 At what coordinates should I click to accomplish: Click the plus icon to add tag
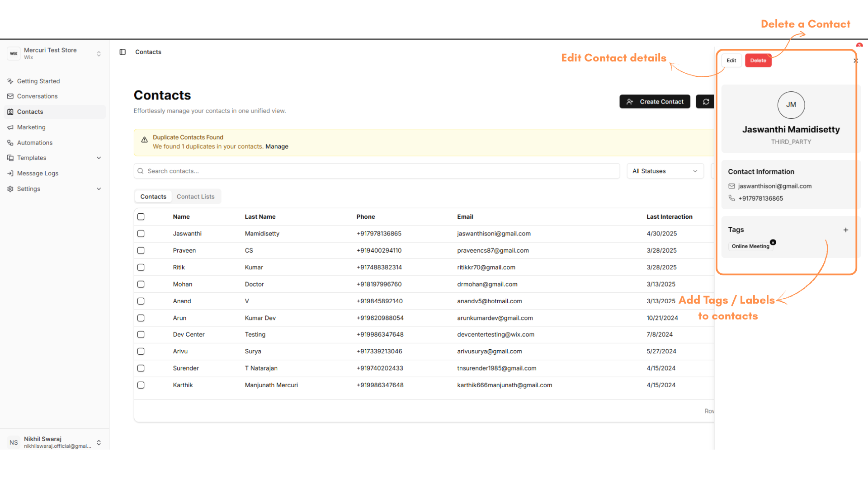coord(845,230)
